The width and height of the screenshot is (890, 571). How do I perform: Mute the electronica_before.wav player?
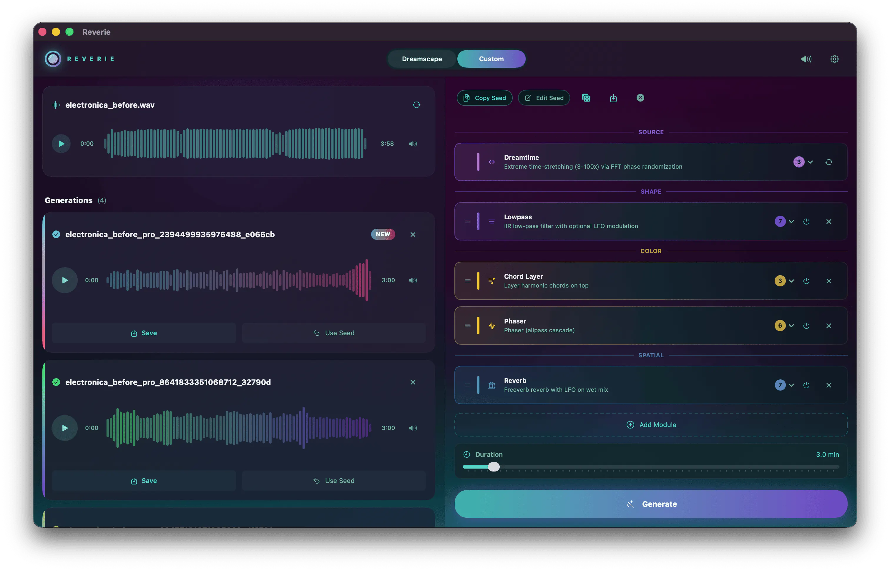click(x=413, y=144)
